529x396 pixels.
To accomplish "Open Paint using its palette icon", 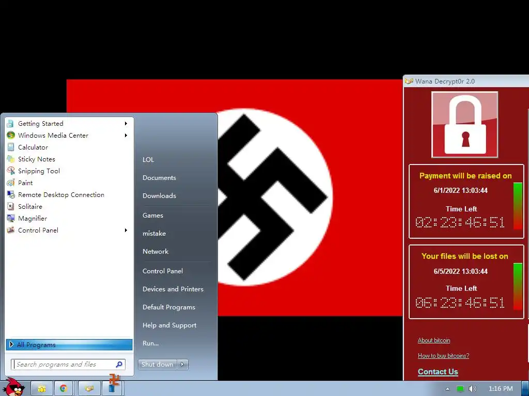I will click(10, 183).
